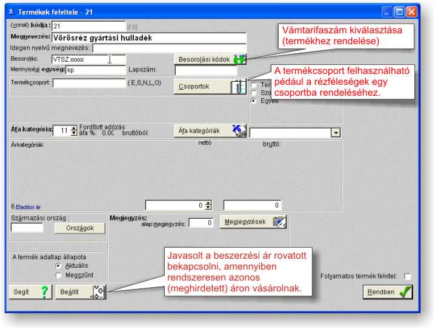Open Megjegyzések notes button
The image size is (435, 329).
(x=252, y=222)
